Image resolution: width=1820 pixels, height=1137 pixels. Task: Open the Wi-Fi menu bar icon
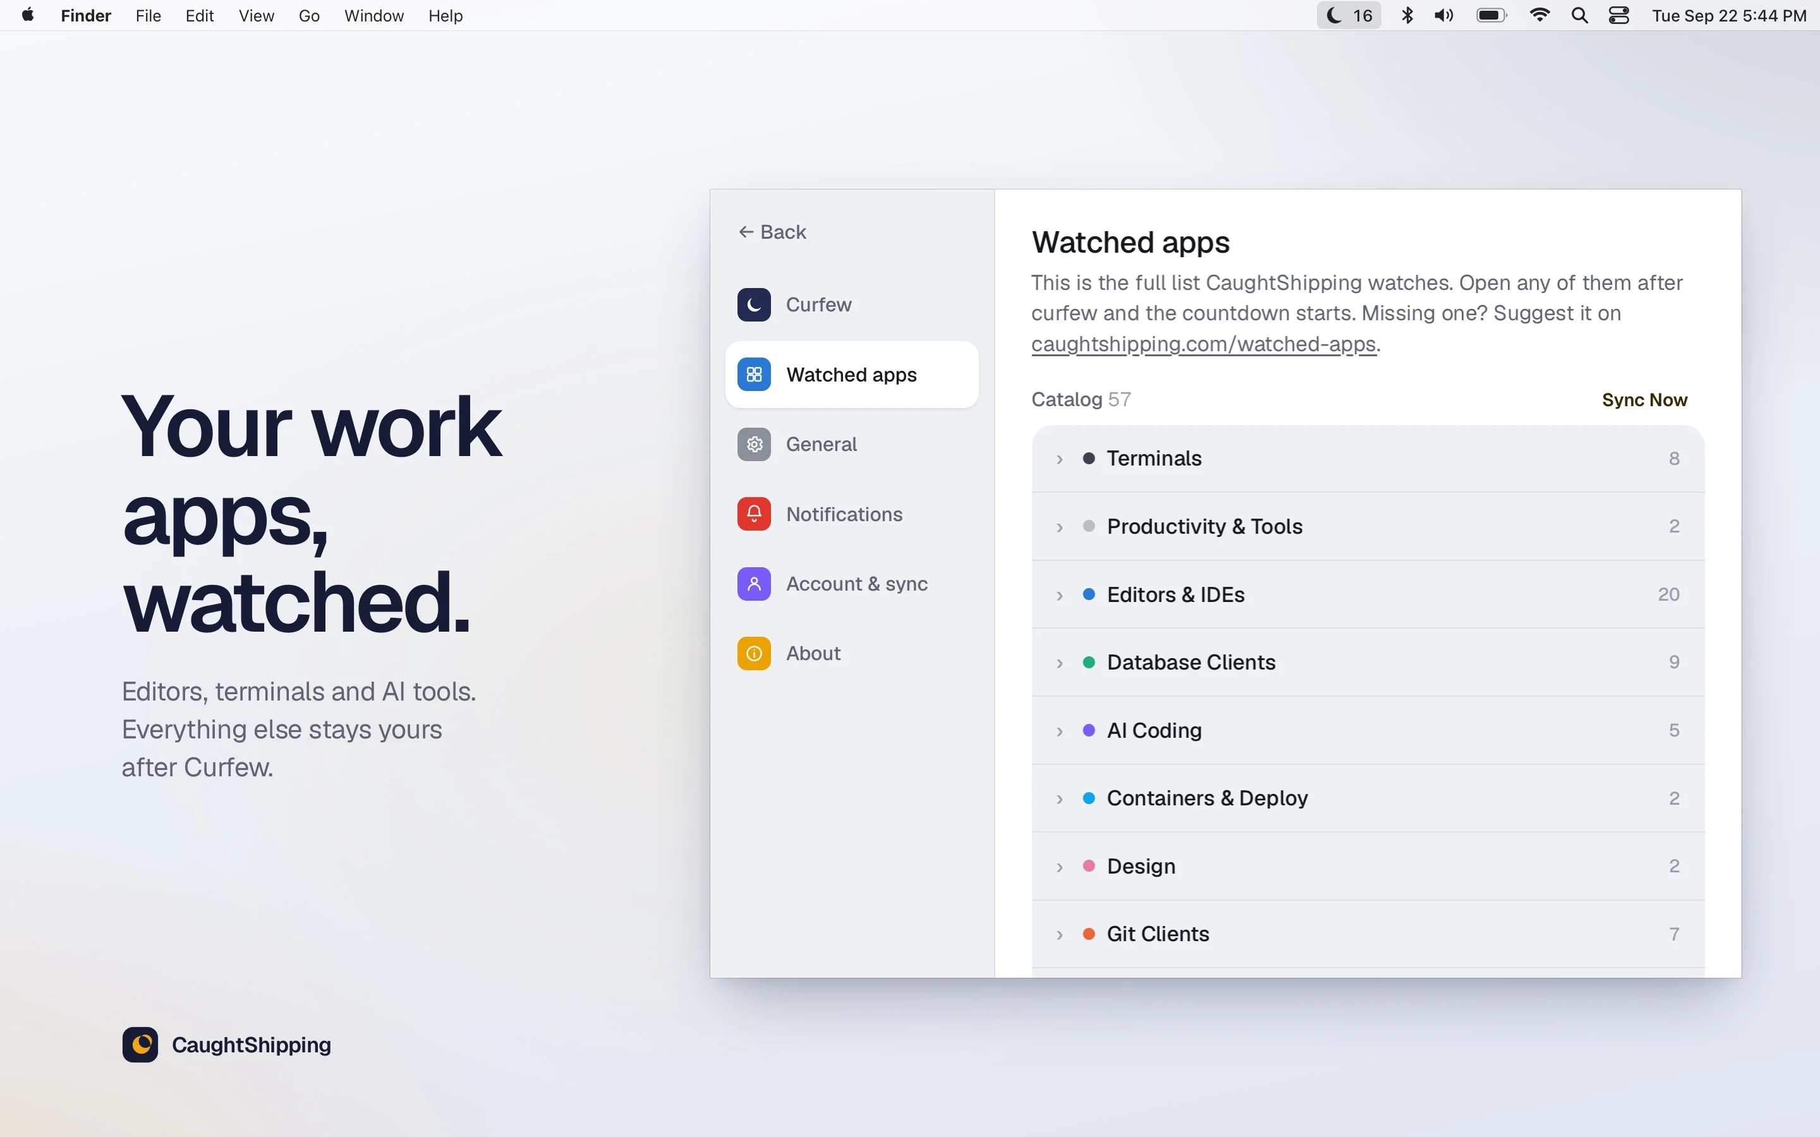pos(1539,16)
